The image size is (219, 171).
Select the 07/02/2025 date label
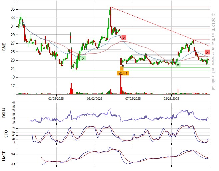[133, 99]
